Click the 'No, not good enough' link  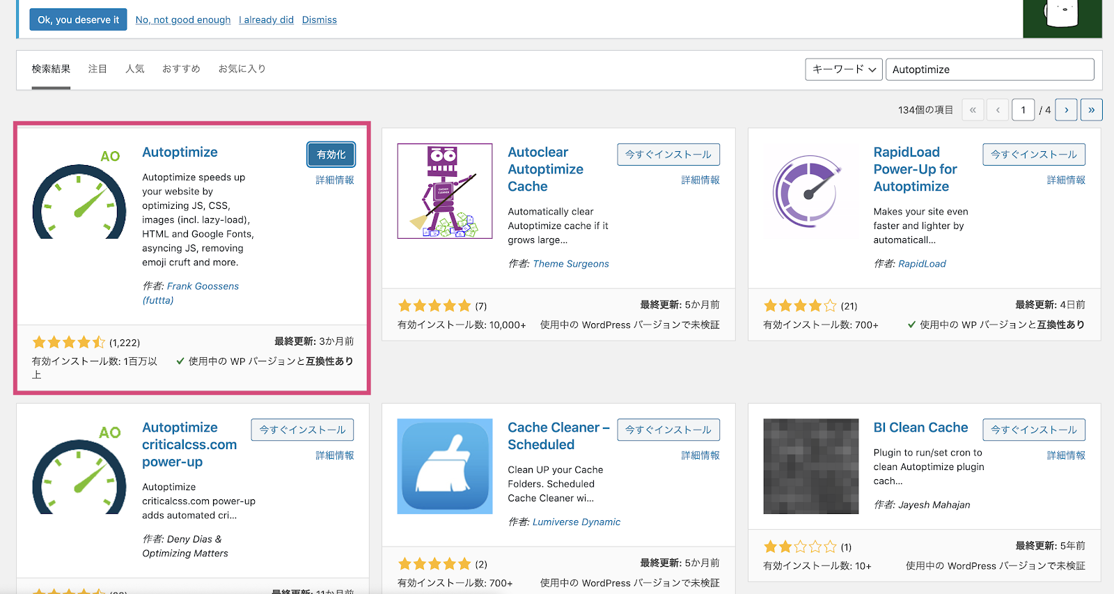point(183,19)
